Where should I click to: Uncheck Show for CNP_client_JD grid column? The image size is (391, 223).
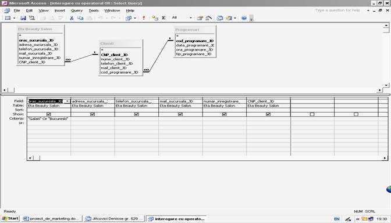[268, 114]
